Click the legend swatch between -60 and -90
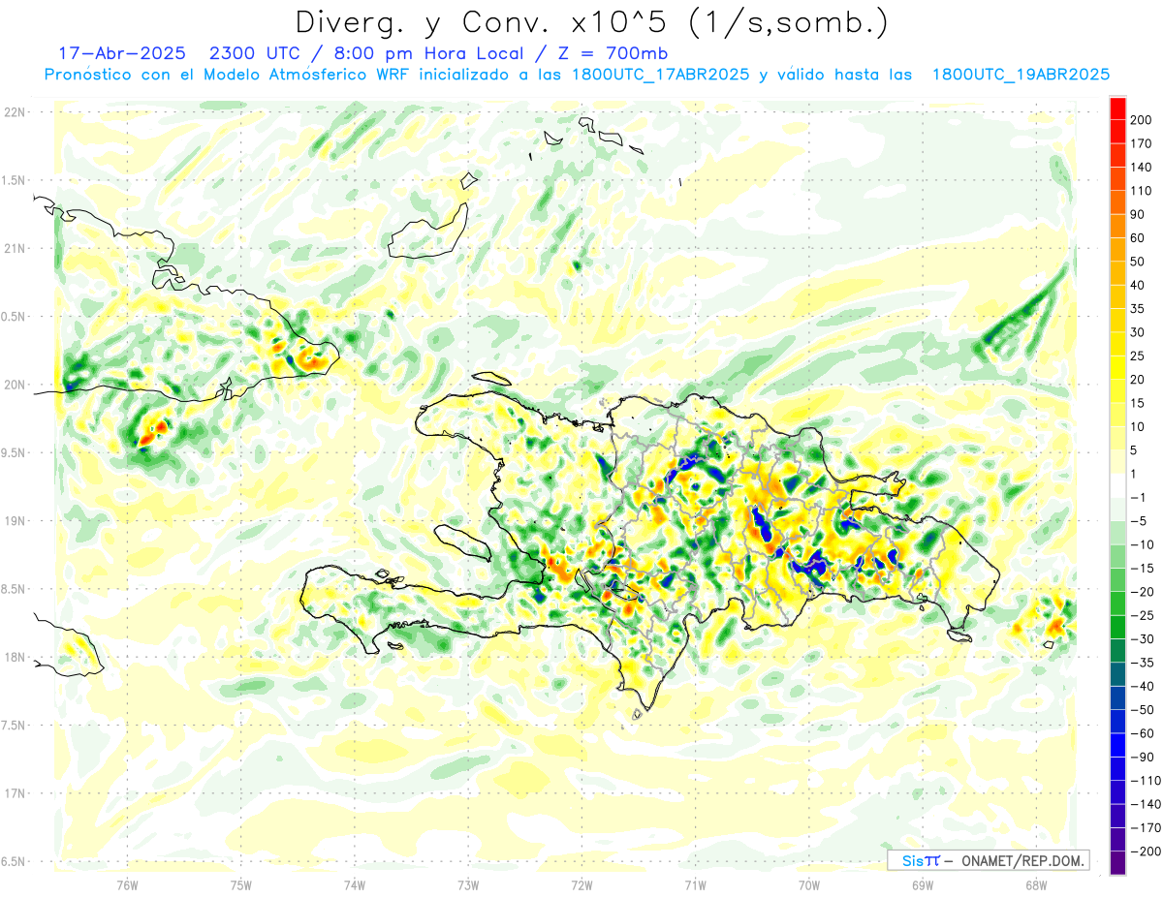 pos(1118,745)
